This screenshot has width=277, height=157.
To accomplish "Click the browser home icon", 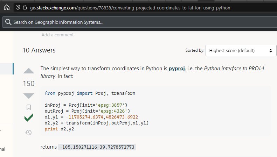I will 7,8.
